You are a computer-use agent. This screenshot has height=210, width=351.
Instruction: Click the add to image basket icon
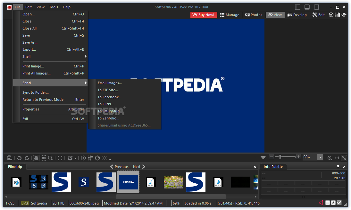pyautogui.click(x=10, y=158)
